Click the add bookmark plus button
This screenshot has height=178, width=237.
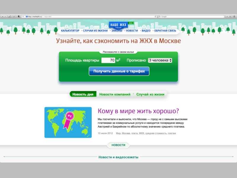[23, 17]
